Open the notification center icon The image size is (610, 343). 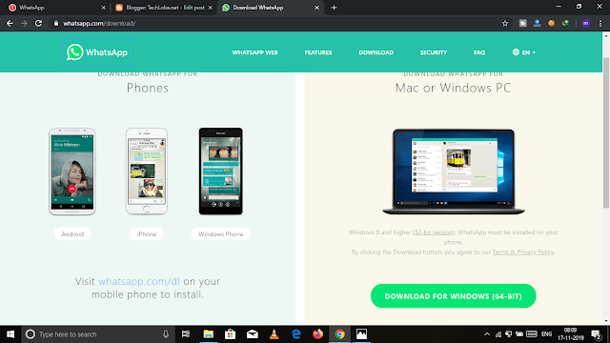596,334
